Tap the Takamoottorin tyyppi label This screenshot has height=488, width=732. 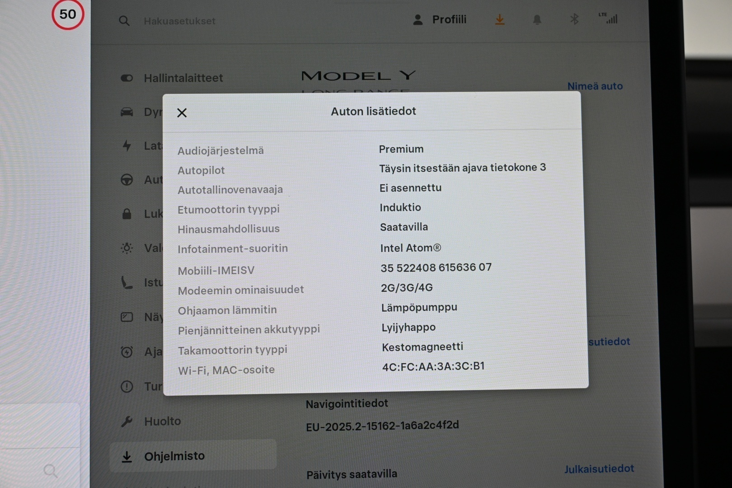click(233, 350)
